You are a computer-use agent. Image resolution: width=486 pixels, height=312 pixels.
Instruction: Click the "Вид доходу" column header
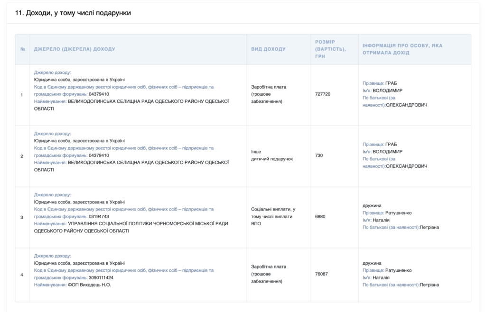268,49
